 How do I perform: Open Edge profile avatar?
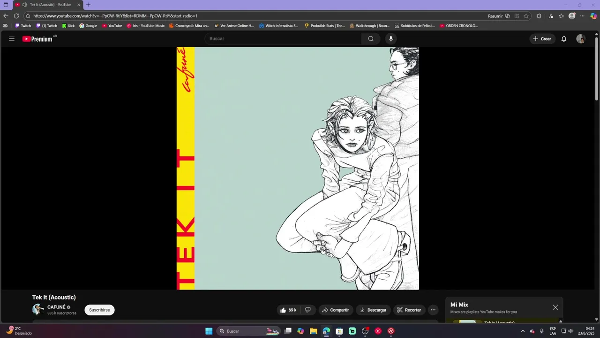pos(572,16)
